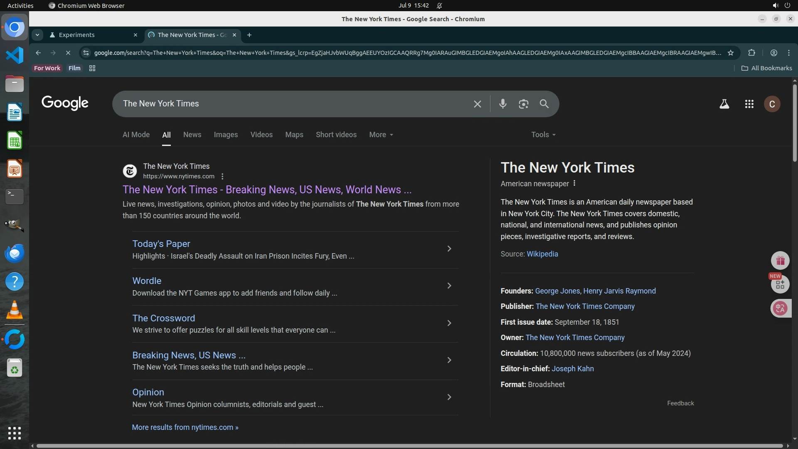
Task: Open Google Search Labs flask icon
Action: click(724, 104)
